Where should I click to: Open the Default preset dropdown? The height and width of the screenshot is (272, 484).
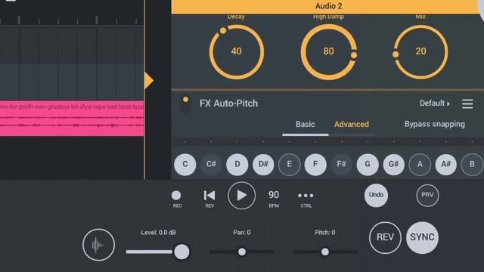[435, 104]
